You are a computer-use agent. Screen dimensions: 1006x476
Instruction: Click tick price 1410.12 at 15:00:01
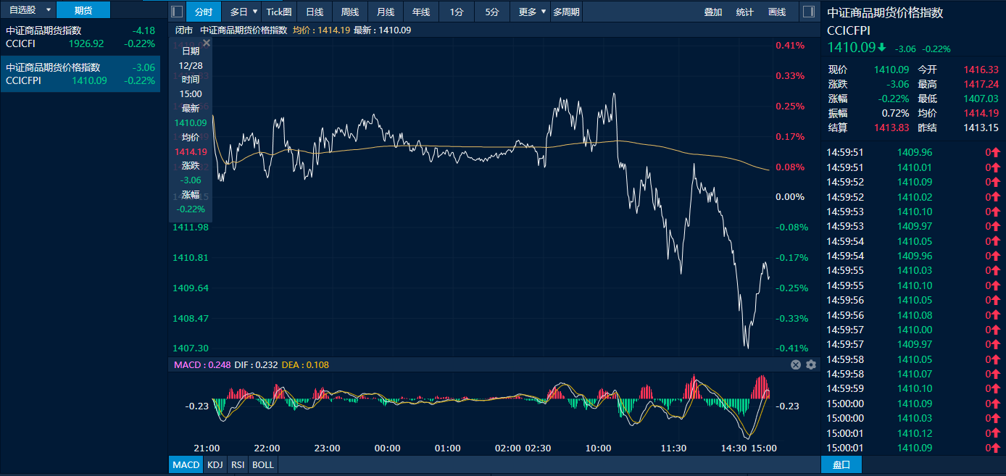(x=915, y=433)
